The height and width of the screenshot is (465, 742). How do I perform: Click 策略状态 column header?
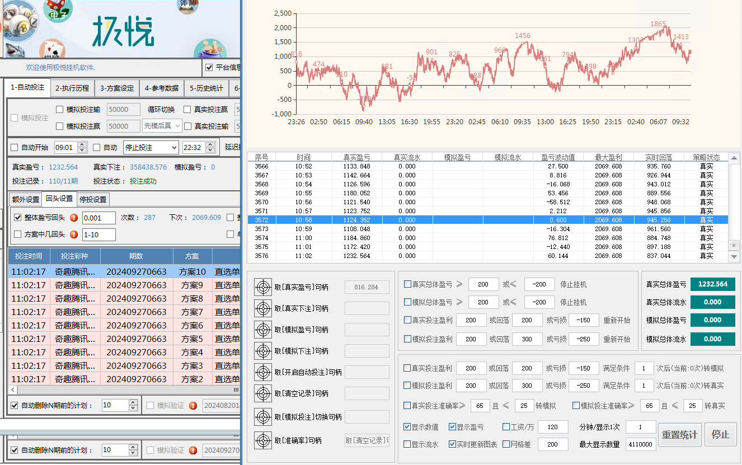(x=706, y=157)
